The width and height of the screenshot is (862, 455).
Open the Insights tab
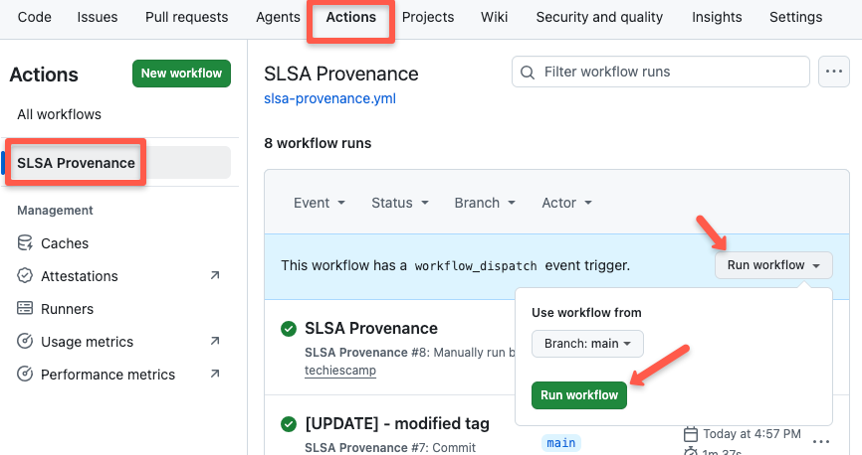(x=717, y=17)
